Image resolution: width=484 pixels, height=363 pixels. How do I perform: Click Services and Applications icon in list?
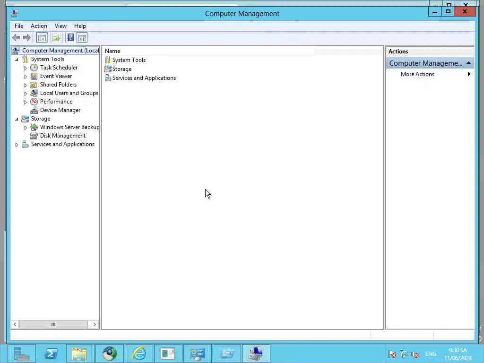click(x=107, y=78)
